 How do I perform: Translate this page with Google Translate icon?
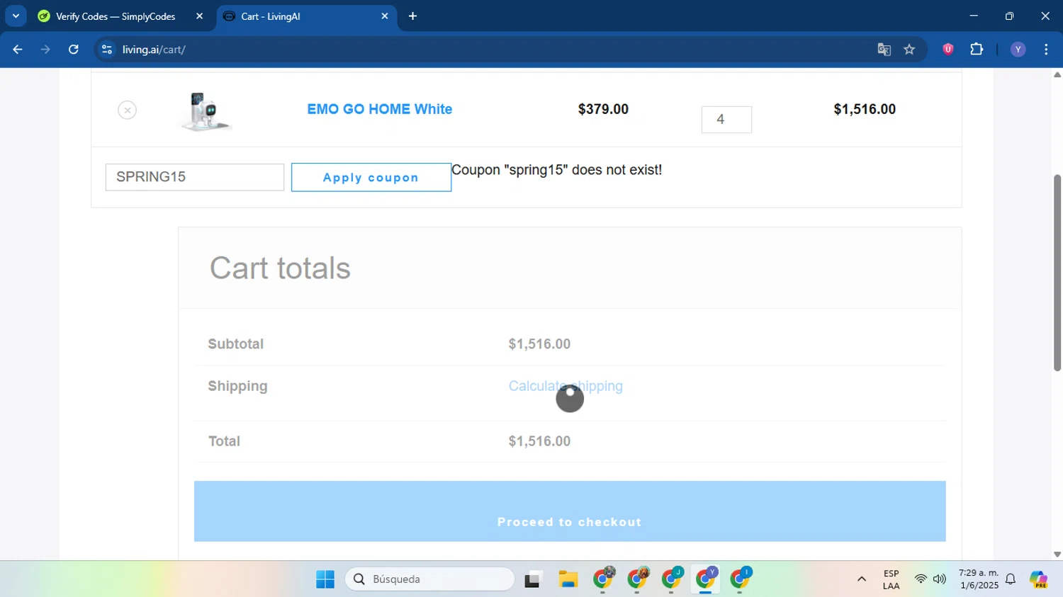tap(884, 50)
